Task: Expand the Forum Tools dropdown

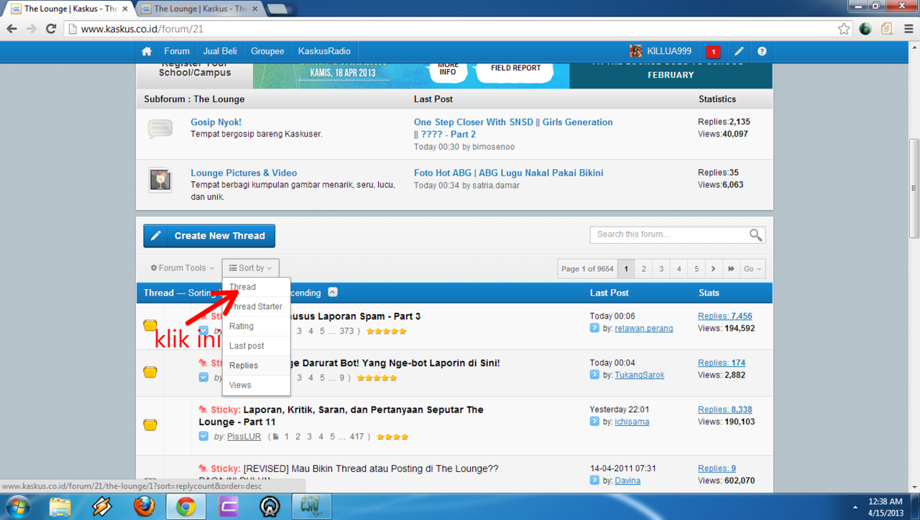Action: pos(182,268)
